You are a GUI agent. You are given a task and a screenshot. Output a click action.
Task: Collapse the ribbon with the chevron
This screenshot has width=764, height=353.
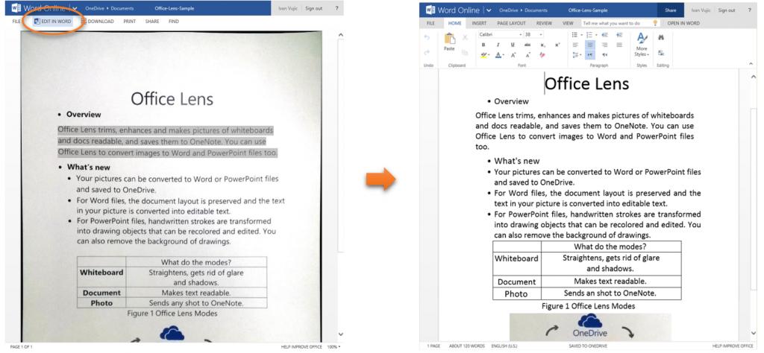[751, 64]
